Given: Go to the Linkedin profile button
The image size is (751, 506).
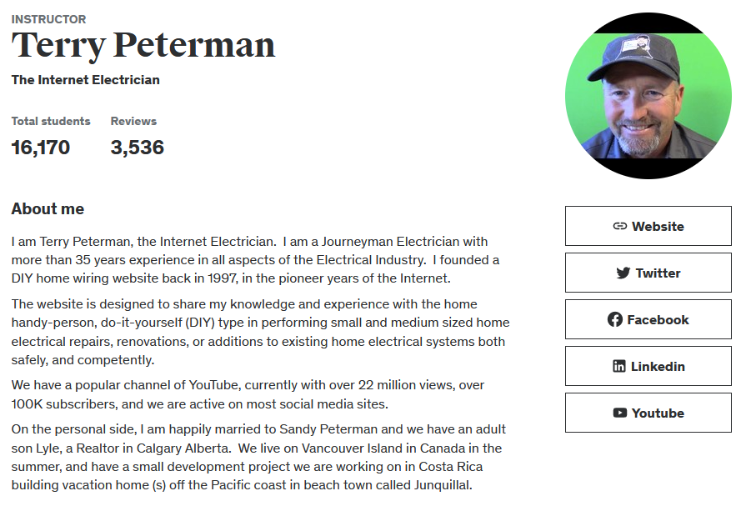Looking at the screenshot, I should click(648, 366).
